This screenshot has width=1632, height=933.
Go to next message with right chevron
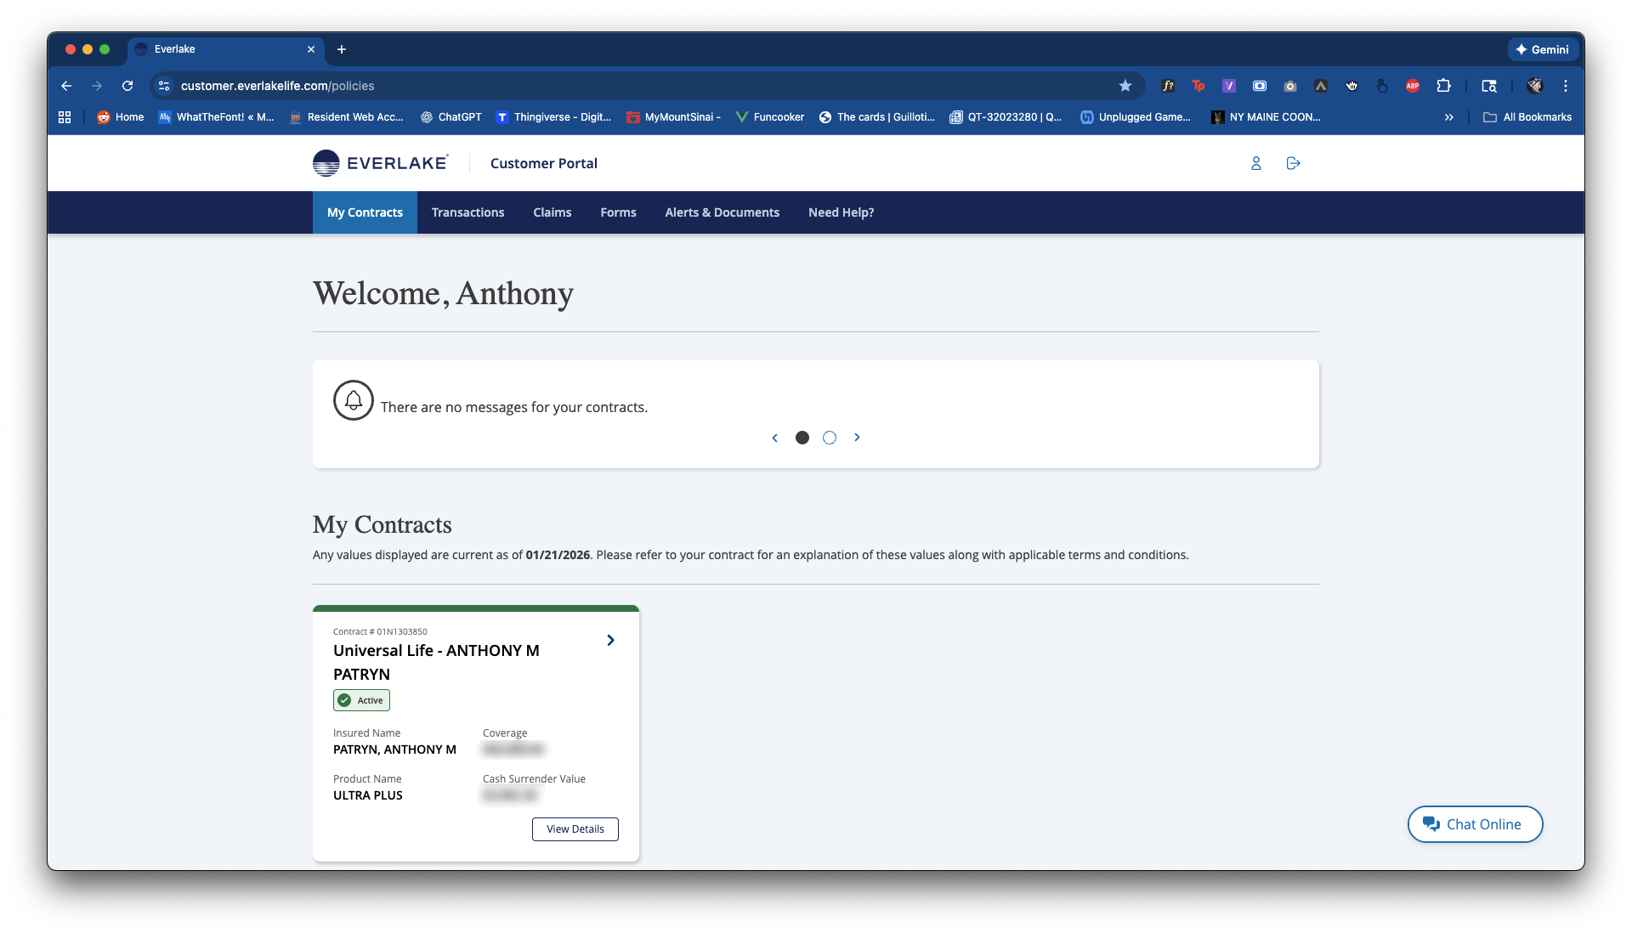pos(857,438)
